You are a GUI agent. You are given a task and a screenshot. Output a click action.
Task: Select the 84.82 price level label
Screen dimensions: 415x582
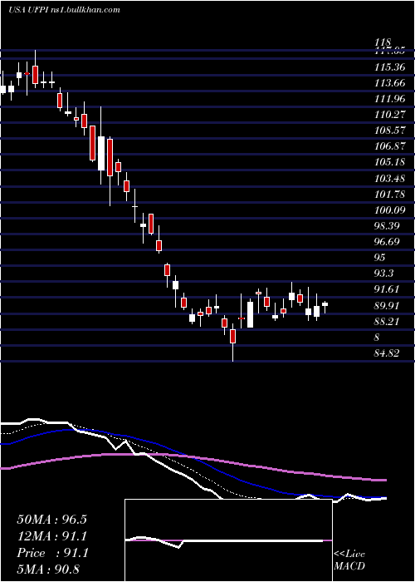coord(388,353)
